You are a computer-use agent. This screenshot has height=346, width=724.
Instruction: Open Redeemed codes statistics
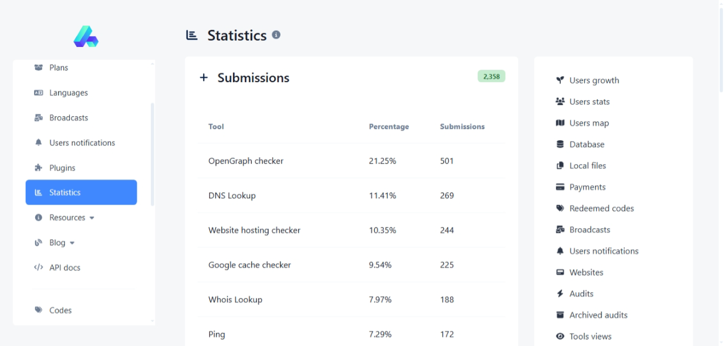(x=601, y=208)
